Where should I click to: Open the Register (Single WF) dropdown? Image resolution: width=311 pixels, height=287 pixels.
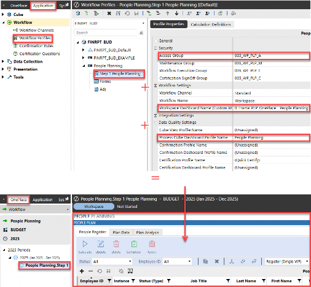click(287, 261)
